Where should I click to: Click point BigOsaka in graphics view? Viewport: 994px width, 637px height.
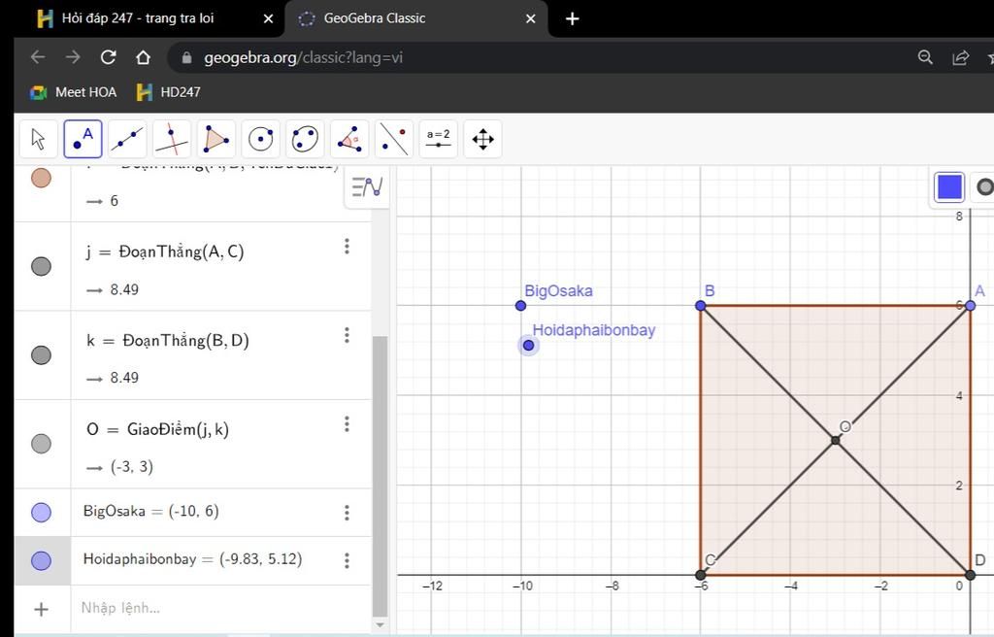click(520, 305)
